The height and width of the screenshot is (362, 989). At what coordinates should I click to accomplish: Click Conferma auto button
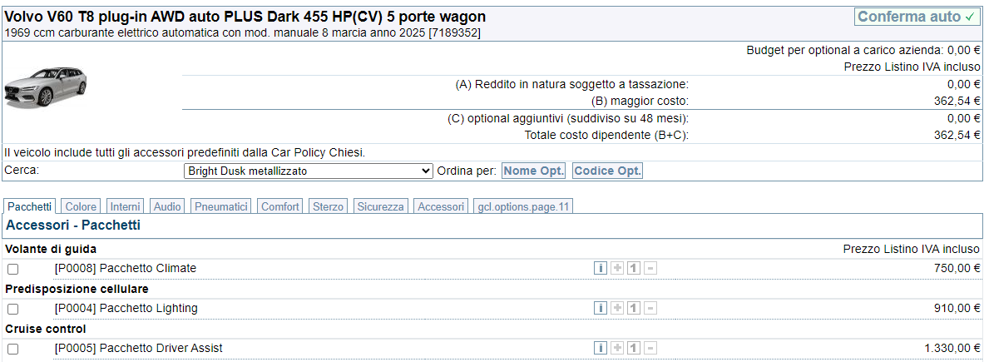pyautogui.click(x=917, y=17)
